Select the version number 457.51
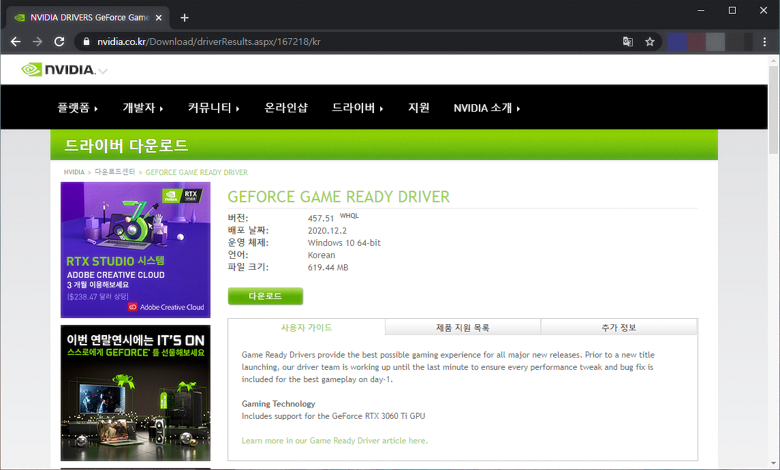The height and width of the screenshot is (470, 780). [x=321, y=219]
